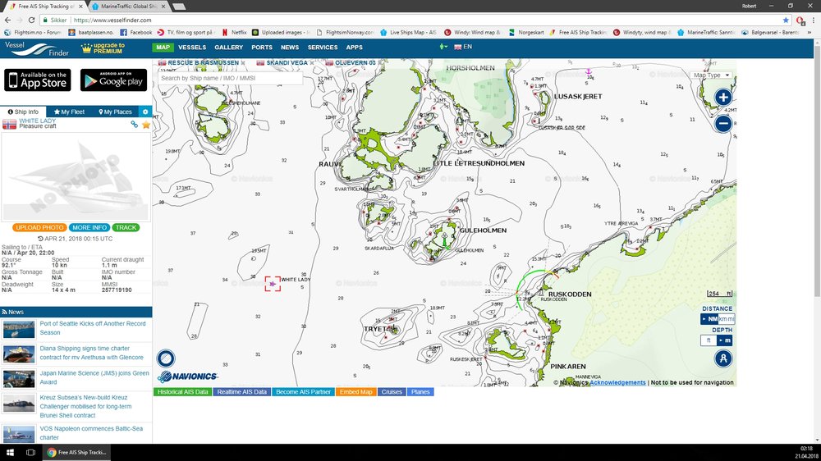This screenshot has width=821, height=461.
Task: Click the ship search input field
Action: click(x=231, y=78)
